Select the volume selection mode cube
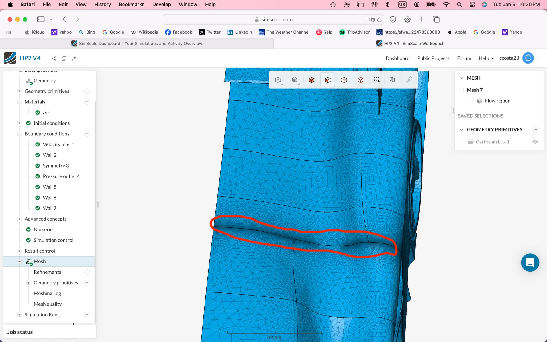Viewport: 547px width, 342px height. (311, 80)
